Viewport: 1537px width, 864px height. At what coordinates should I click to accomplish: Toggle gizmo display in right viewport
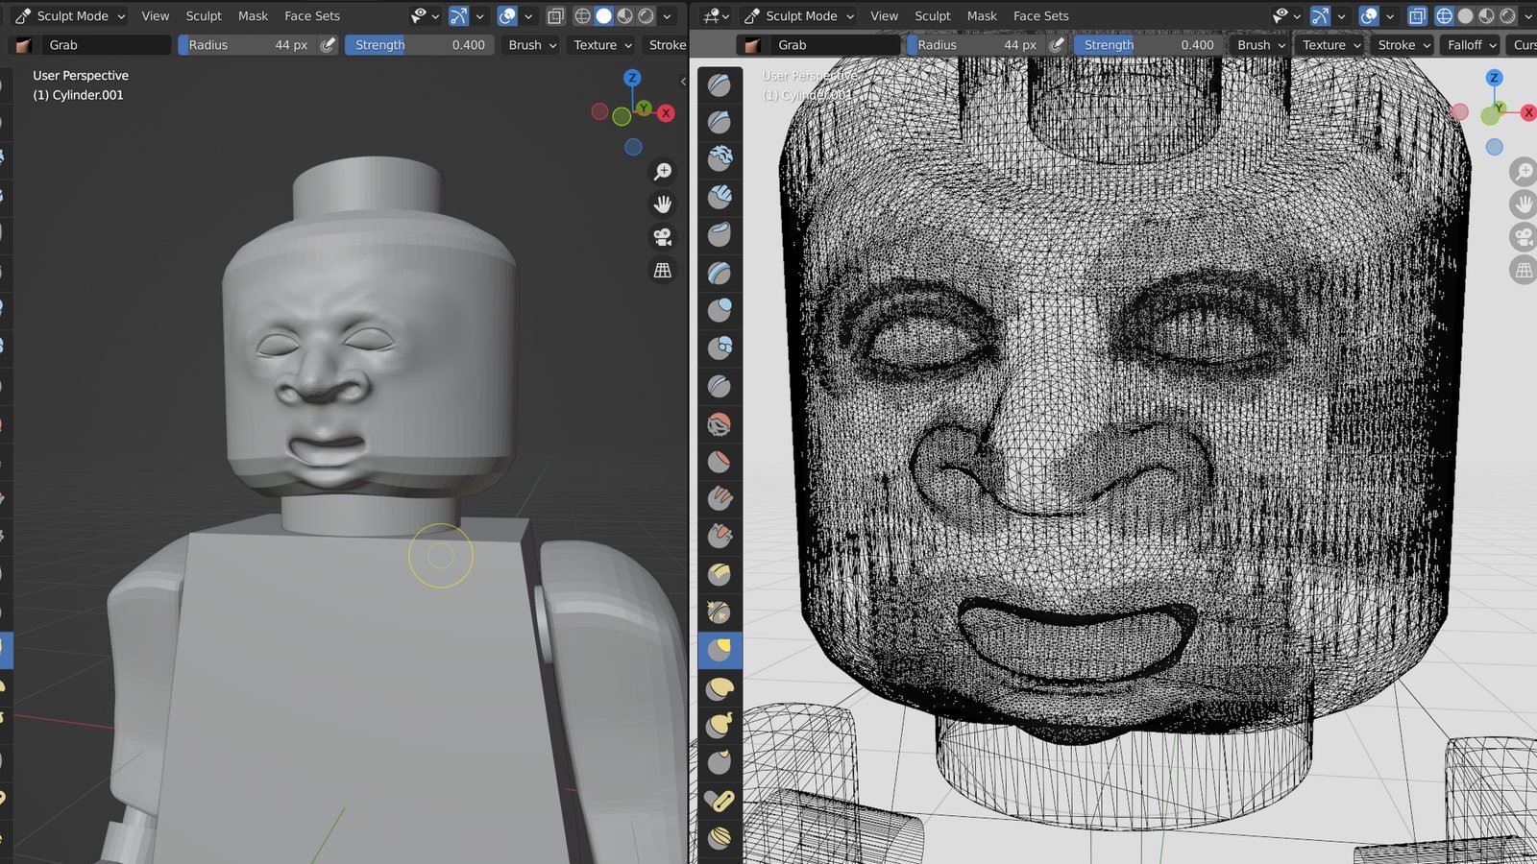point(1321,16)
